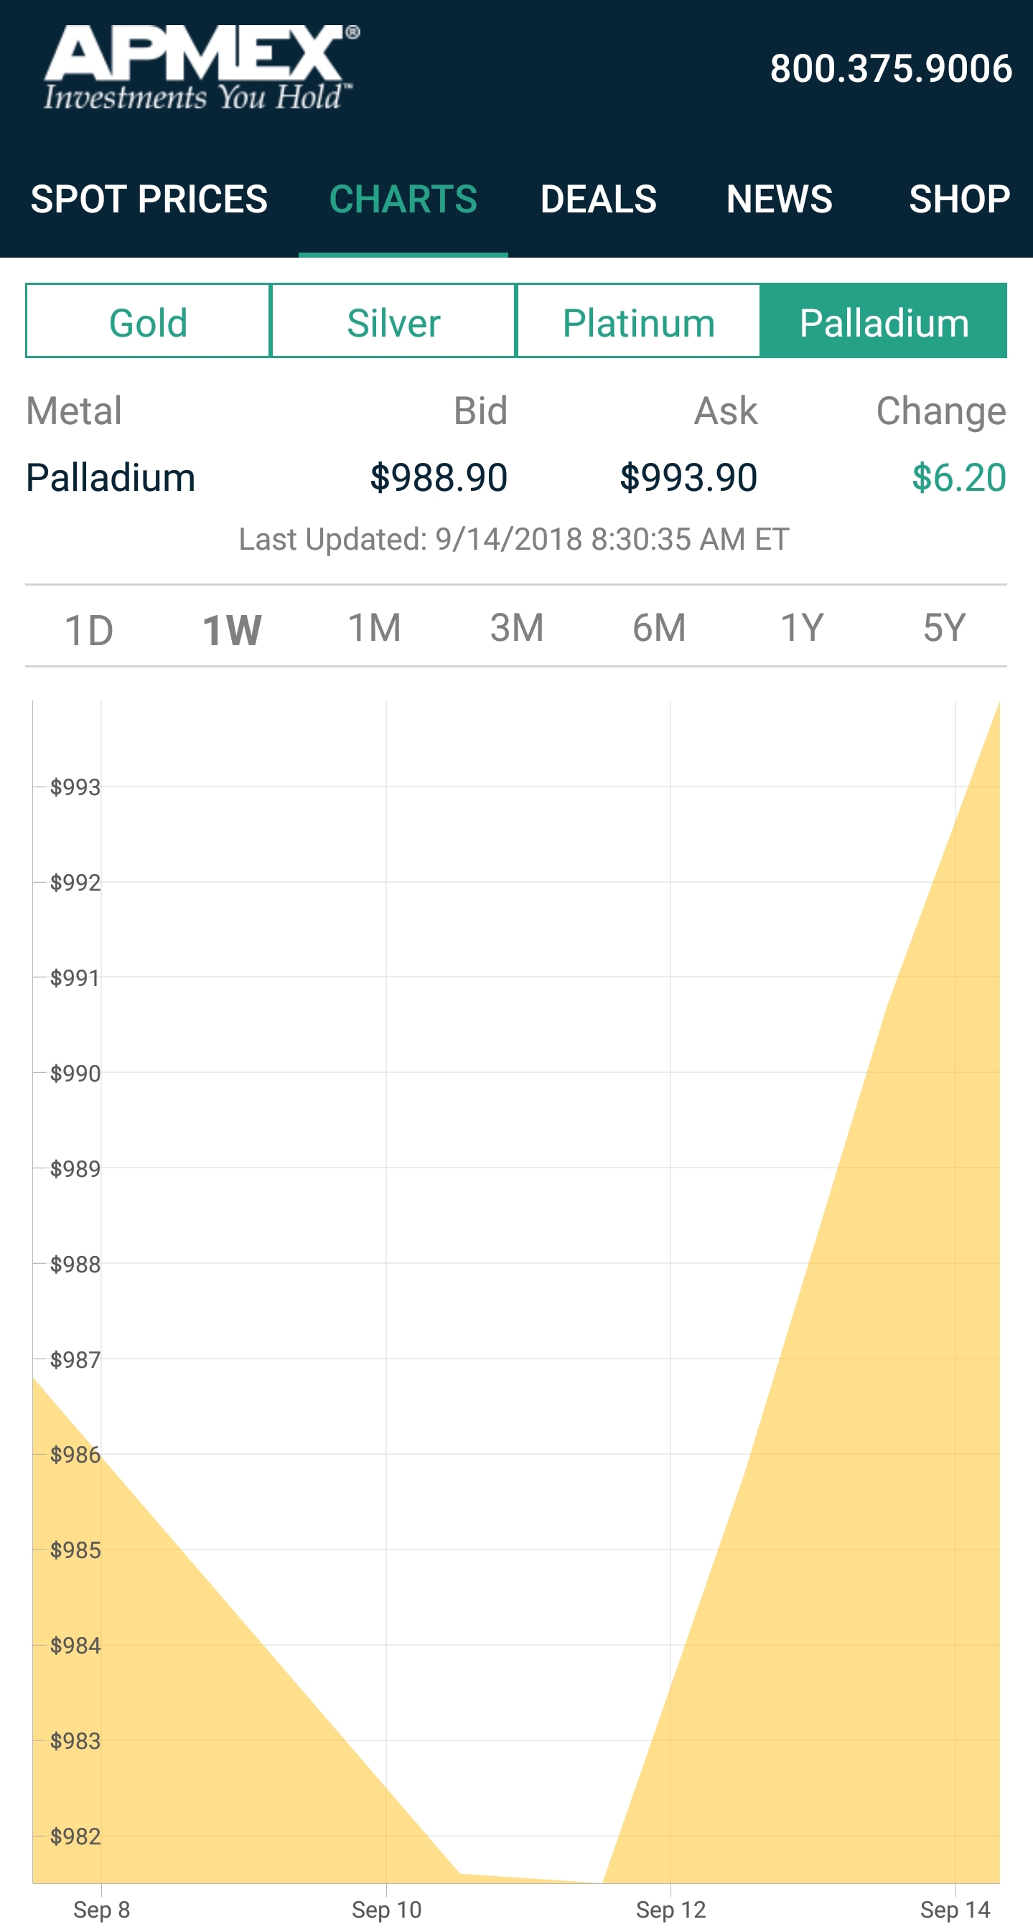Switch chart to 3M range
Image resolution: width=1033 pixels, height=1932 pixels.
517,627
